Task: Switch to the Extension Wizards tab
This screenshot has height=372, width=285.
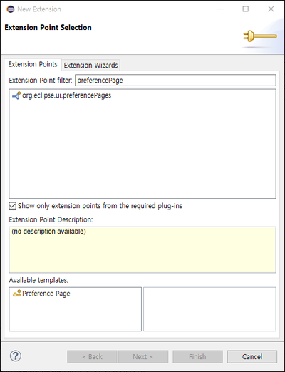Action: click(90, 65)
